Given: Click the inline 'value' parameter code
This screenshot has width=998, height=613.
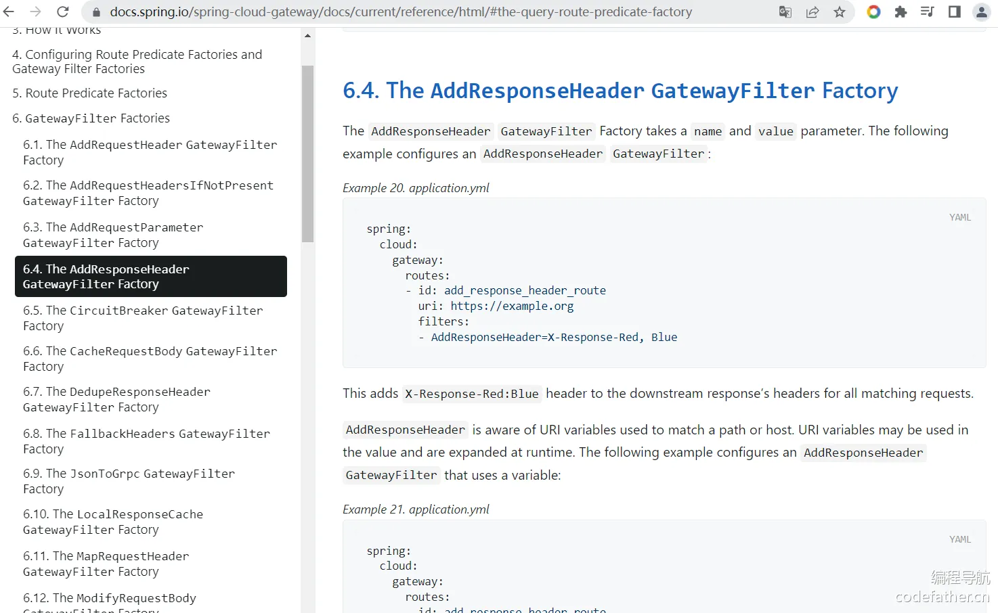Looking at the screenshot, I should click(776, 131).
